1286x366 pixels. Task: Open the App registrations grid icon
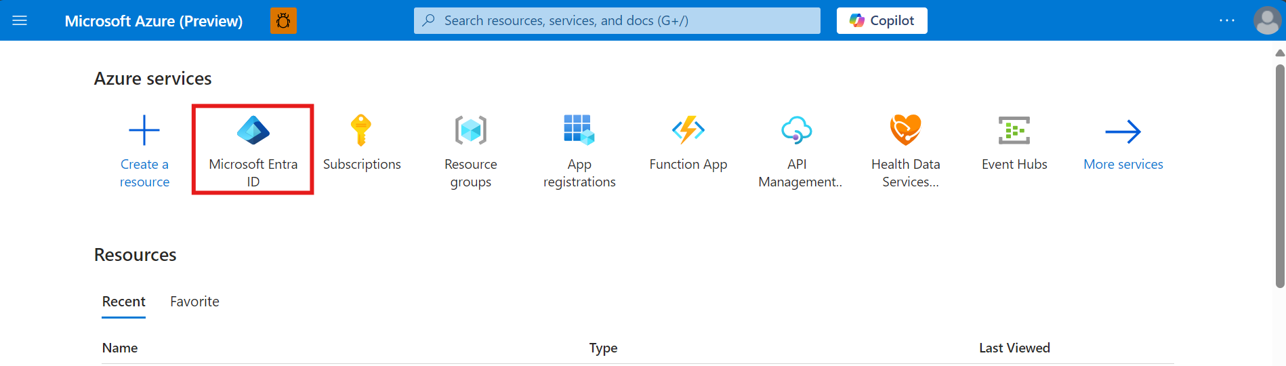[579, 129]
